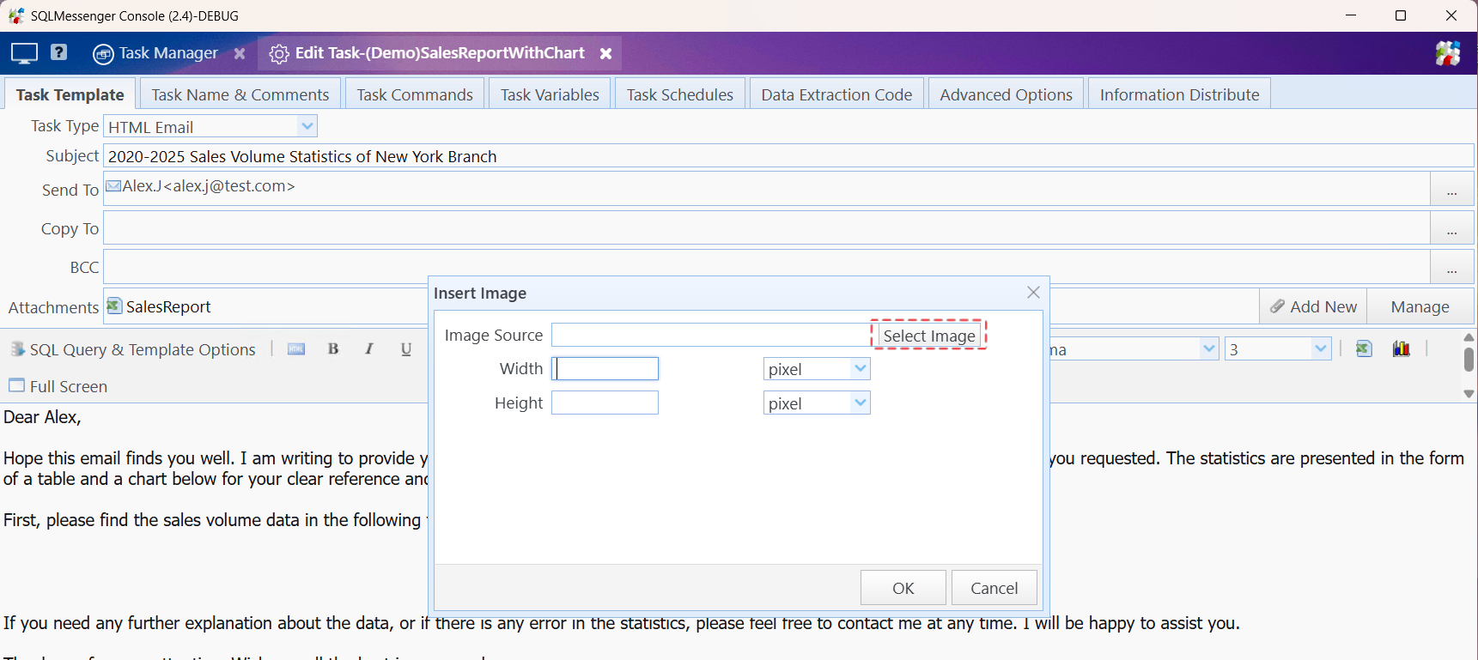Image resolution: width=1478 pixels, height=660 pixels.
Task: Click the HTML source toolbar icon
Action: click(x=296, y=349)
